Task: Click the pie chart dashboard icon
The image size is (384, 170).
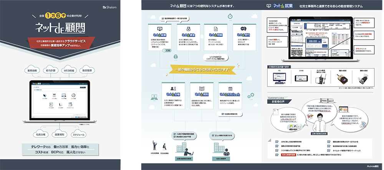Action: click(x=343, y=109)
